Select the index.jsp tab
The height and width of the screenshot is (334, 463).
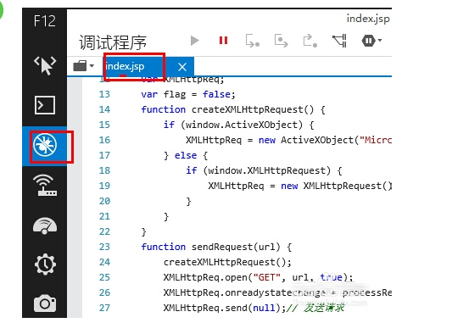coord(125,66)
